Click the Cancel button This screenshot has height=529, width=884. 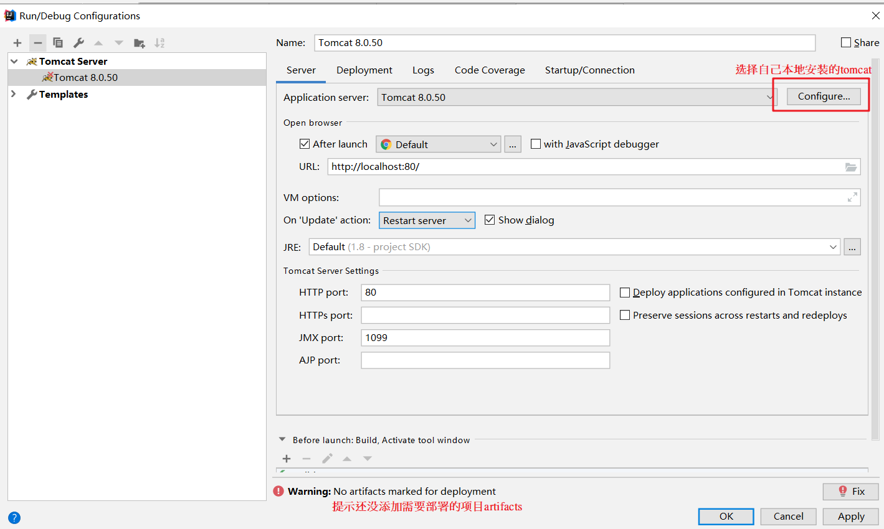788,517
